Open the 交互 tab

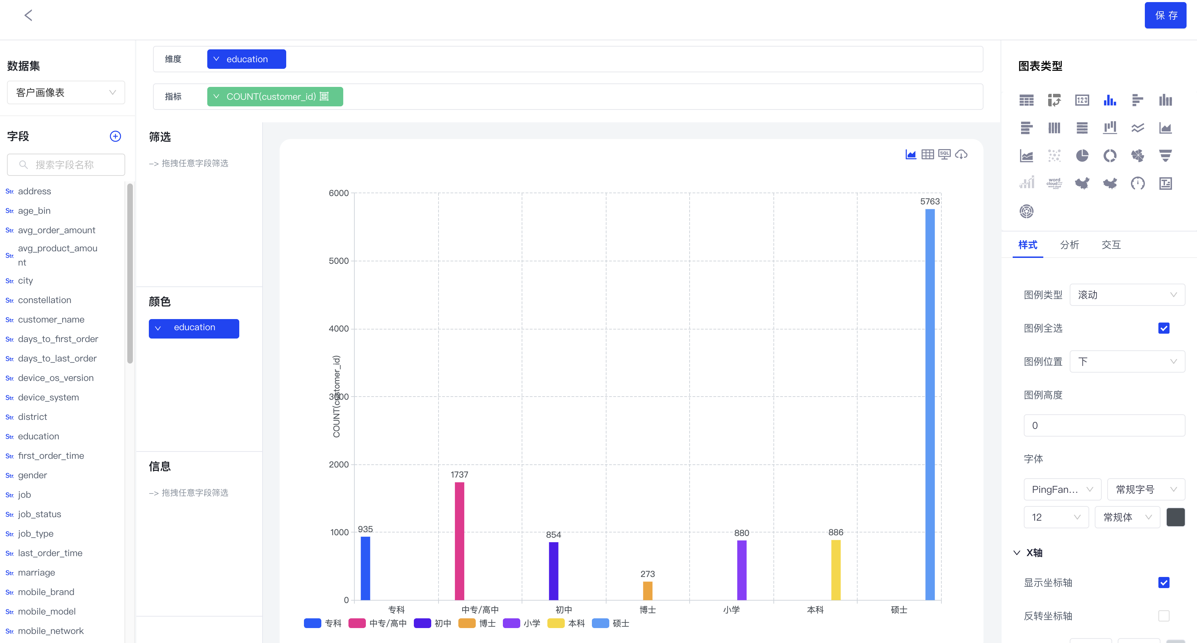point(1111,245)
